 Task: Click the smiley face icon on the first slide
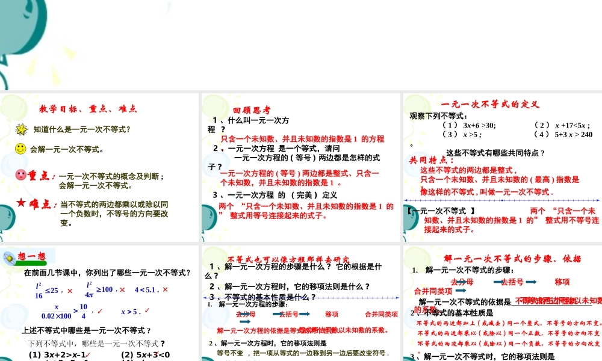click(x=20, y=149)
